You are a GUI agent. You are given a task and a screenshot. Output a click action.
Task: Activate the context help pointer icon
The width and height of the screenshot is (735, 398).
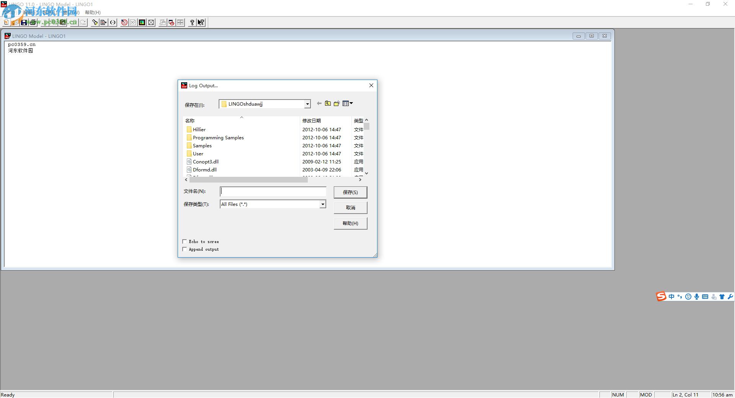(x=201, y=23)
